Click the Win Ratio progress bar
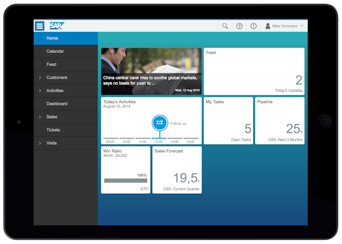This screenshot has width=342, height=244. tap(125, 181)
